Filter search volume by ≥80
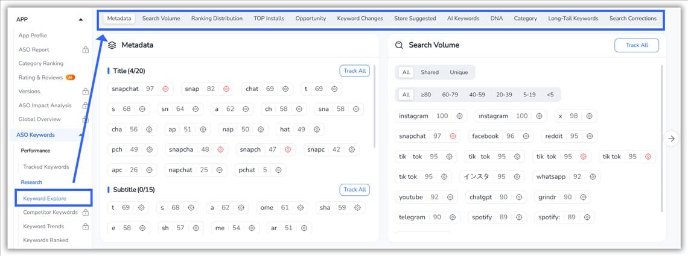This screenshot has height=256, width=688. pos(425,95)
